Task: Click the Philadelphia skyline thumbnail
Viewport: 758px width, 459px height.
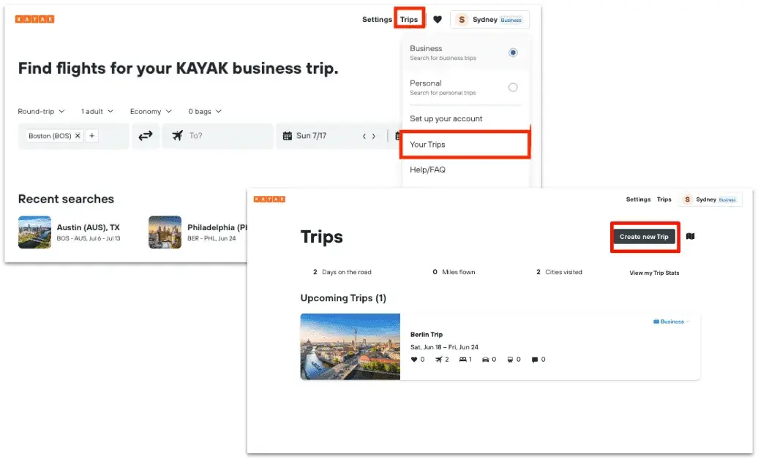Action: (165, 232)
